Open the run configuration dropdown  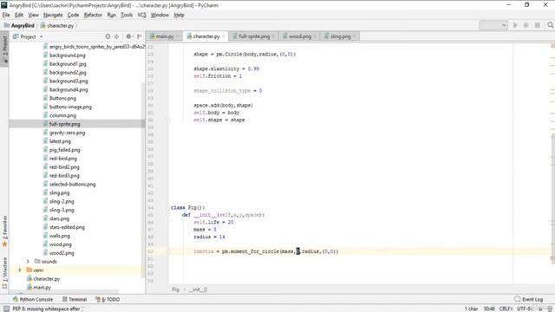(x=493, y=25)
